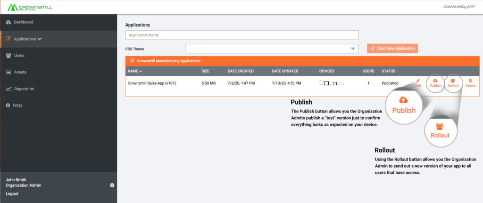
Task: Open settings gear next to John Smith
Action: point(112,185)
